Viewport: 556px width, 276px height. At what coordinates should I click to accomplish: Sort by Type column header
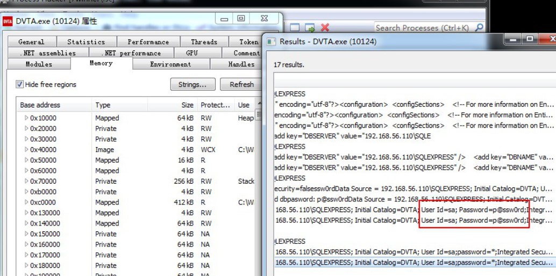pos(119,105)
